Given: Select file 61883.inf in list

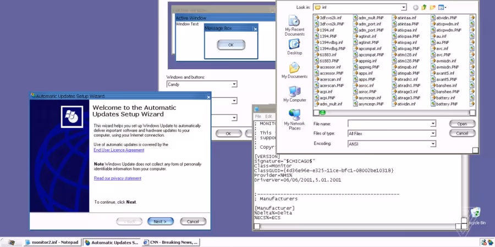Looking at the screenshot, I should click(327, 54).
